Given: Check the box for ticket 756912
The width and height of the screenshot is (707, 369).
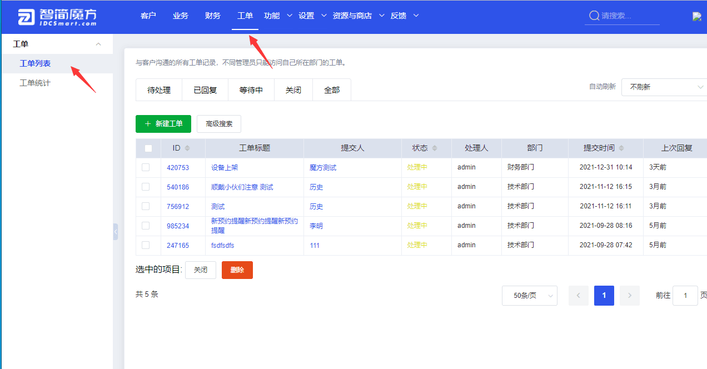Looking at the screenshot, I should point(146,206).
